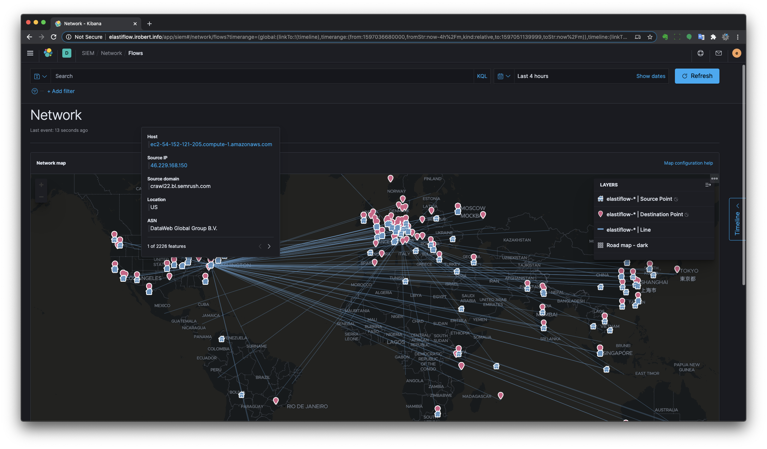Select the Network tab
Viewport: 767px width, 449px height.
111,53
